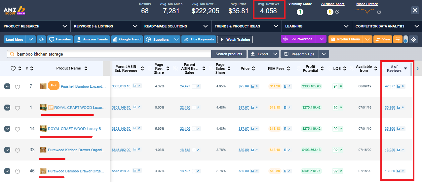422x182 pixels.
Task: Open Purawood Kitchen Drawer Organi… product link
Action: 77,150
